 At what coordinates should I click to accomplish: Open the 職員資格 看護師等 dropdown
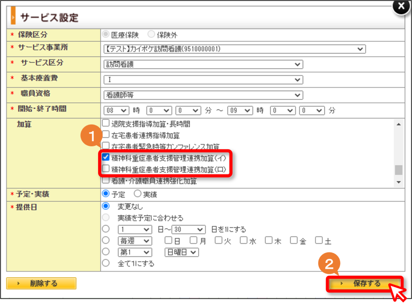(x=203, y=95)
